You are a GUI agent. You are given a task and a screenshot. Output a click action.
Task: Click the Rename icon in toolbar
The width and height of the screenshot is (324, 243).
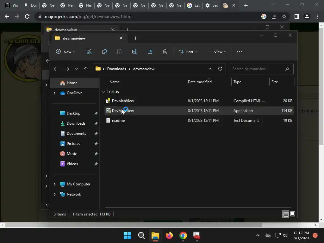click(135, 52)
